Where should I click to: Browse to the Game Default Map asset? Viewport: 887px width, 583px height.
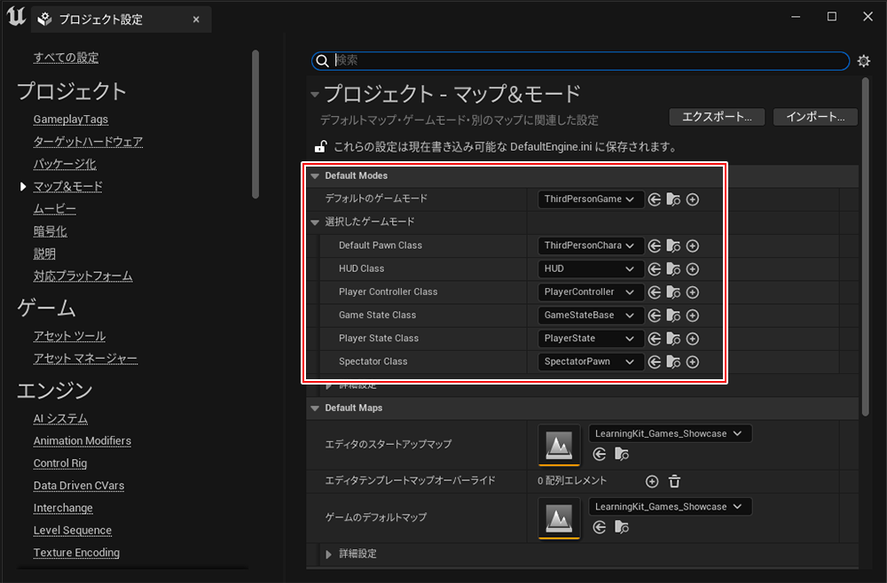(x=622, y=527)
